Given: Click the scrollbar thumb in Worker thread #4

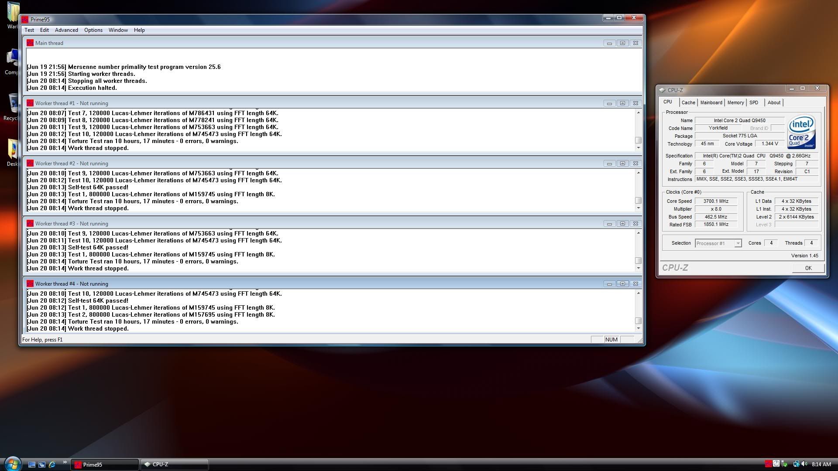Looking at the screenshot, I should 638,321.
